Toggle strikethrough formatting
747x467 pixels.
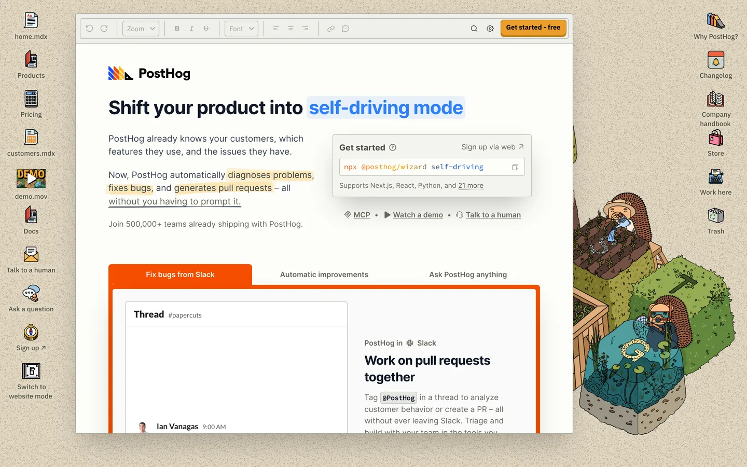pos(206,29)
